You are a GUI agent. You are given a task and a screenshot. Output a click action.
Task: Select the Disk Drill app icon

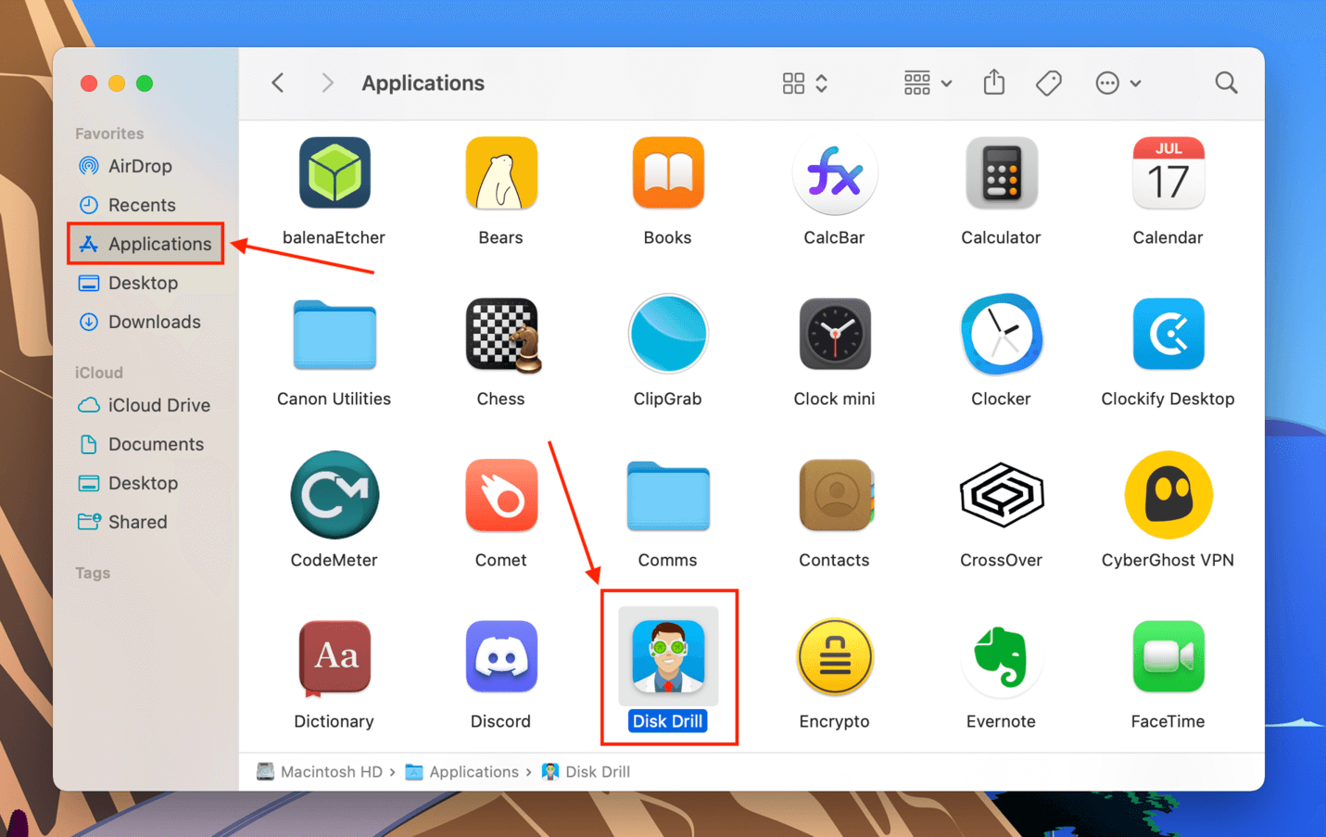click(x=668, y=656)
